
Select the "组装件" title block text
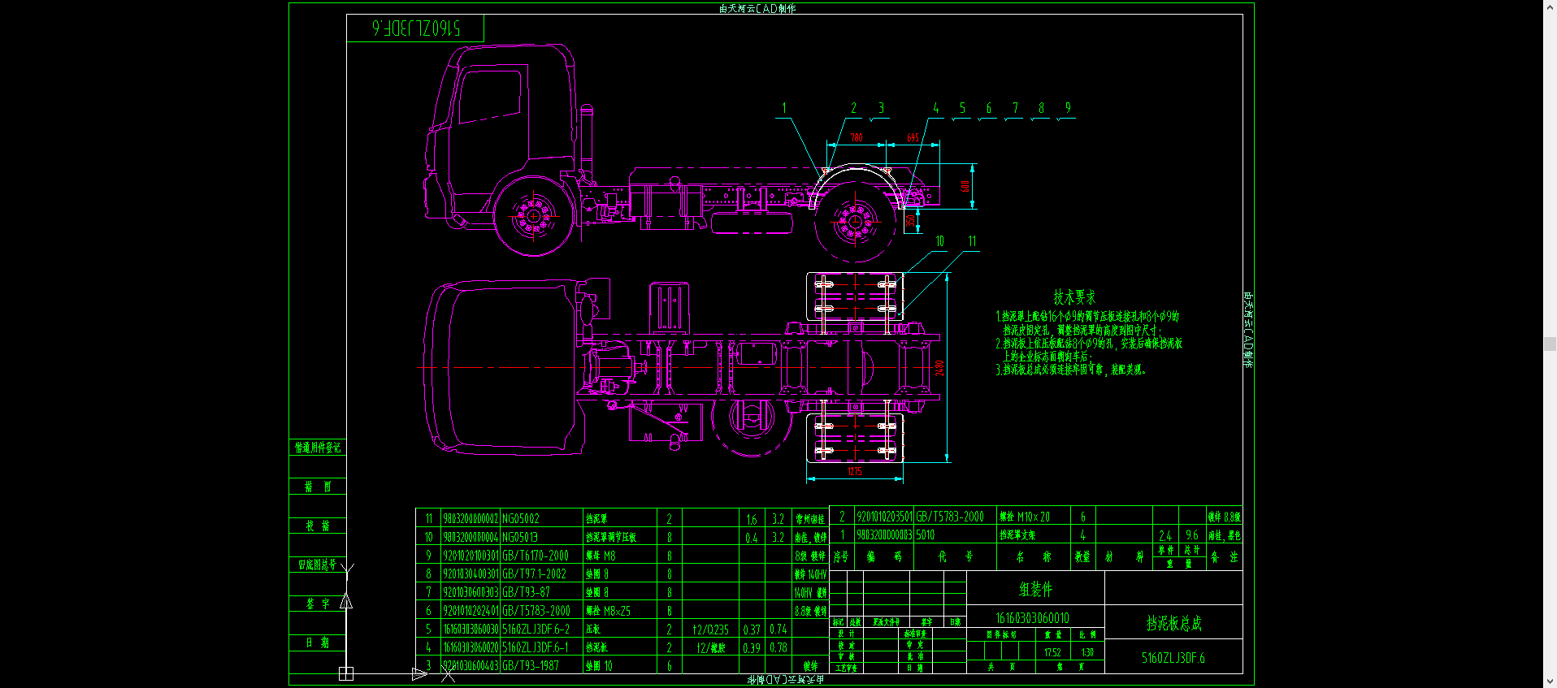[x=1035, y=590]
